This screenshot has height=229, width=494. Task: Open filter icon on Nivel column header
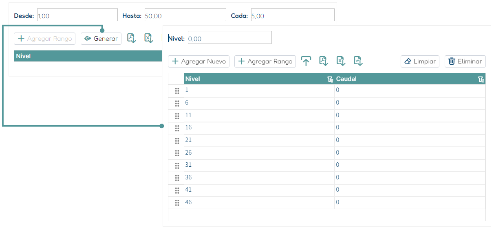tap(331, 79)
